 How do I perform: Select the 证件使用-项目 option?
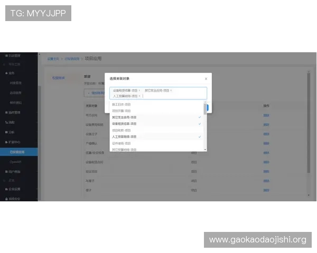click(156, 143)
